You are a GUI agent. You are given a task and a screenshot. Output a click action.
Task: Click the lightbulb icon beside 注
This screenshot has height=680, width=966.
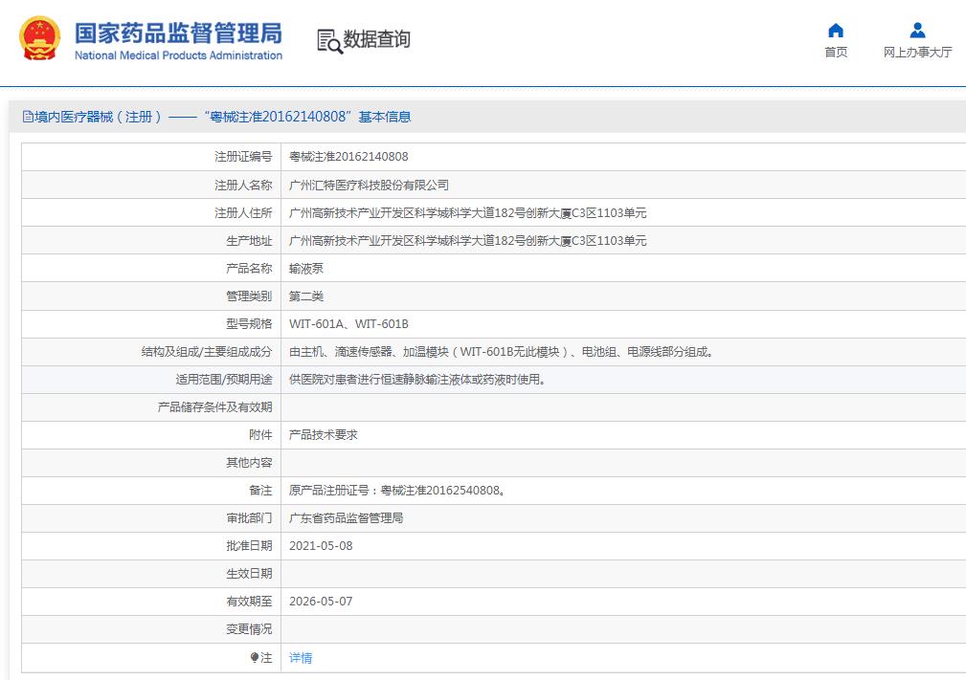point(255,657)
